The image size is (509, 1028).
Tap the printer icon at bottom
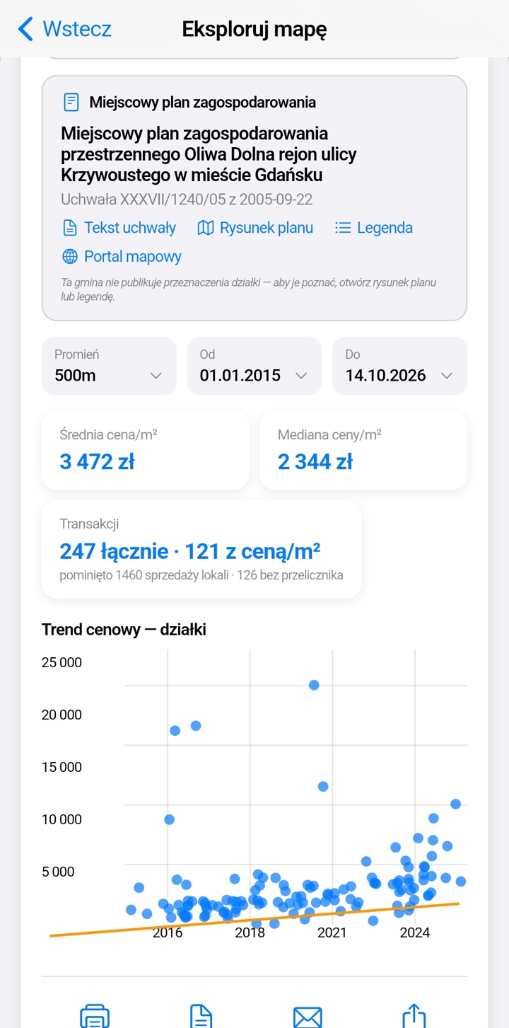click(95, 1017)
